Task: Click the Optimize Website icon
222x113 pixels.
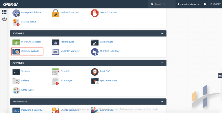Action: pos(16,52)
